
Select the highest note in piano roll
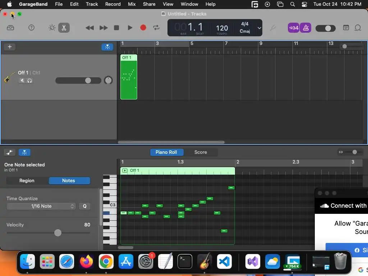pos(231,188)
